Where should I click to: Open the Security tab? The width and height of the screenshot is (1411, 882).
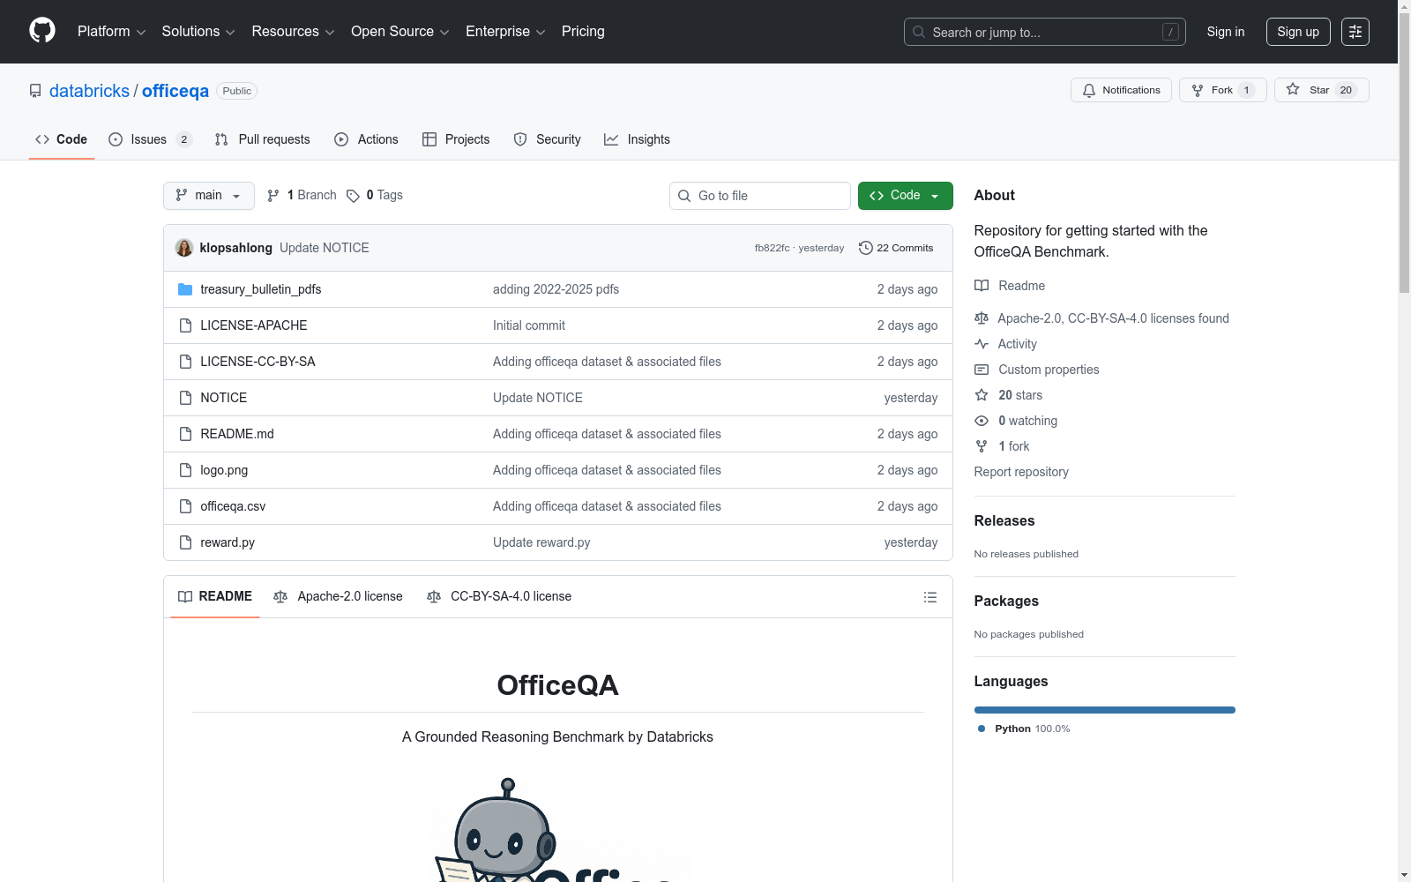click(548, 139)
